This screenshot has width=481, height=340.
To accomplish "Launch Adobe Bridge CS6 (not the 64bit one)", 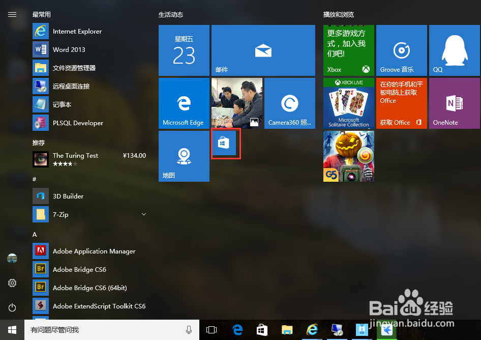I will point(89,269).
